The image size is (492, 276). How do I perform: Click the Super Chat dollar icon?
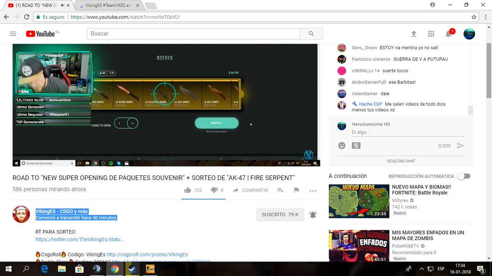(x=356, y=145)
